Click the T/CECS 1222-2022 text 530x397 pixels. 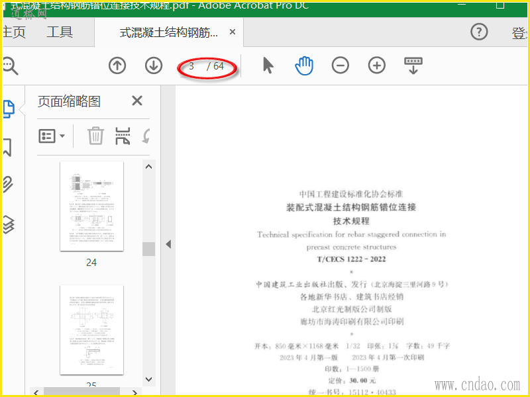[x=351, y=259]
